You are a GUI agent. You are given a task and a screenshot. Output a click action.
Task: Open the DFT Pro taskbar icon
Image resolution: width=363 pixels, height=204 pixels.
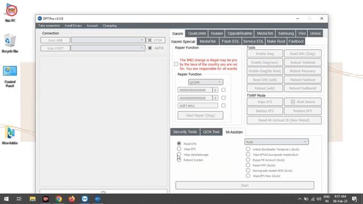[98, 199]
